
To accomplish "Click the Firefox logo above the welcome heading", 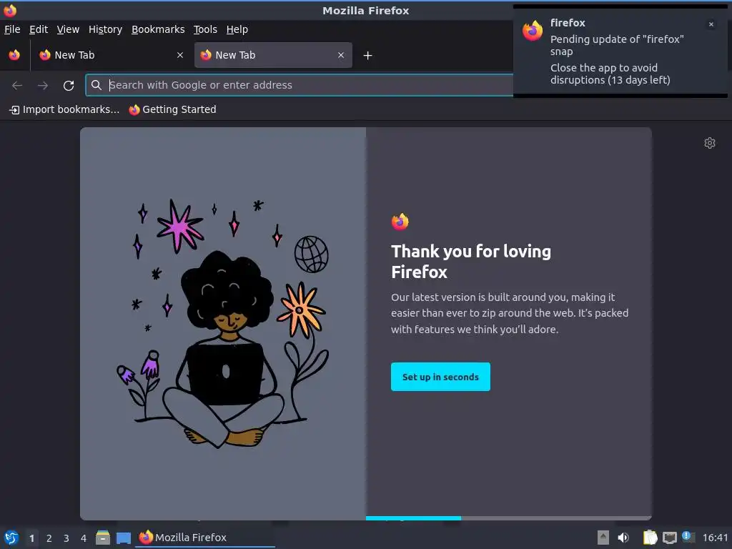I will [400, 222].
